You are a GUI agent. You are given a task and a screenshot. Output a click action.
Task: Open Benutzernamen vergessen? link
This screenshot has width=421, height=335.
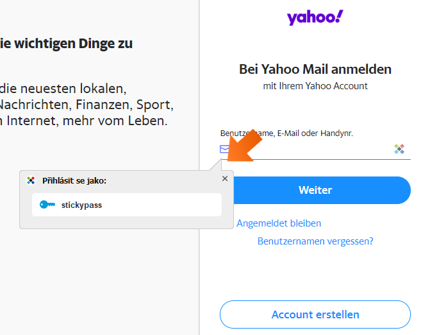[315, 241]
